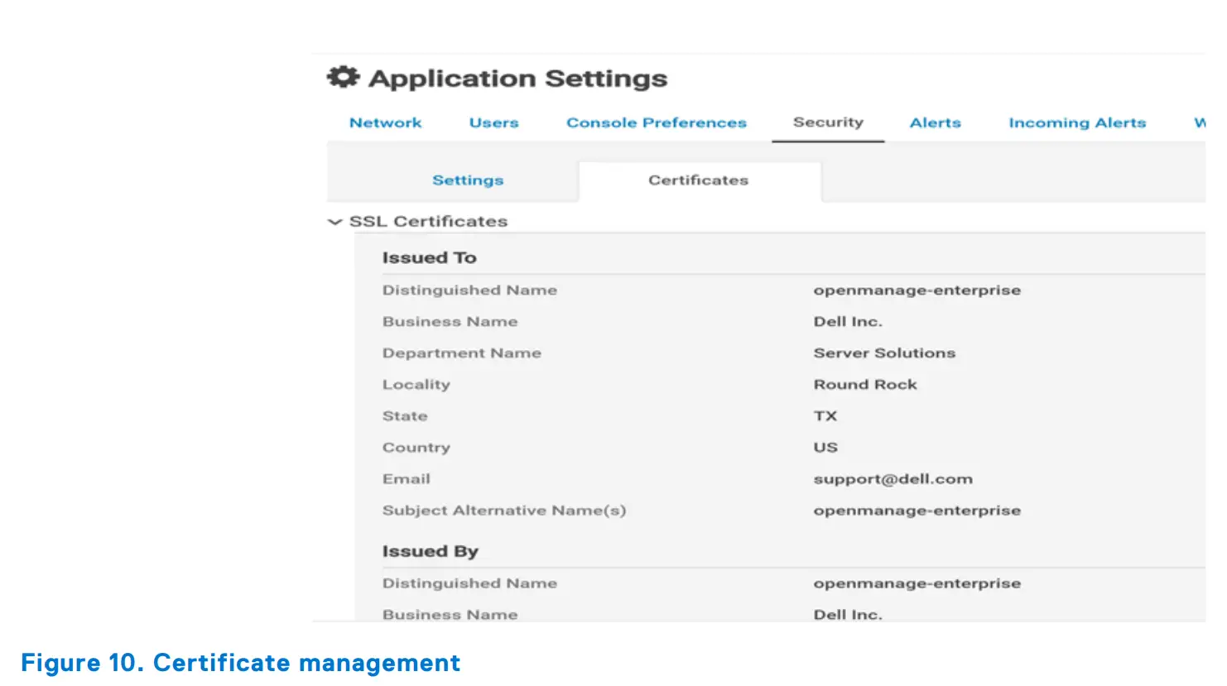Screen dimensions: 1227x686
Task: Switch to the Settings sub-tab
Action: click(x=467, y=180)
